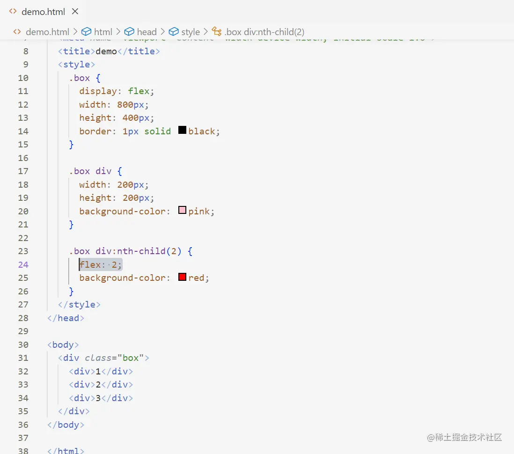The width and height of the screenshot is (514, 454).
Task: Open the red color swatch picker
Action: click(x=182, y=277)
